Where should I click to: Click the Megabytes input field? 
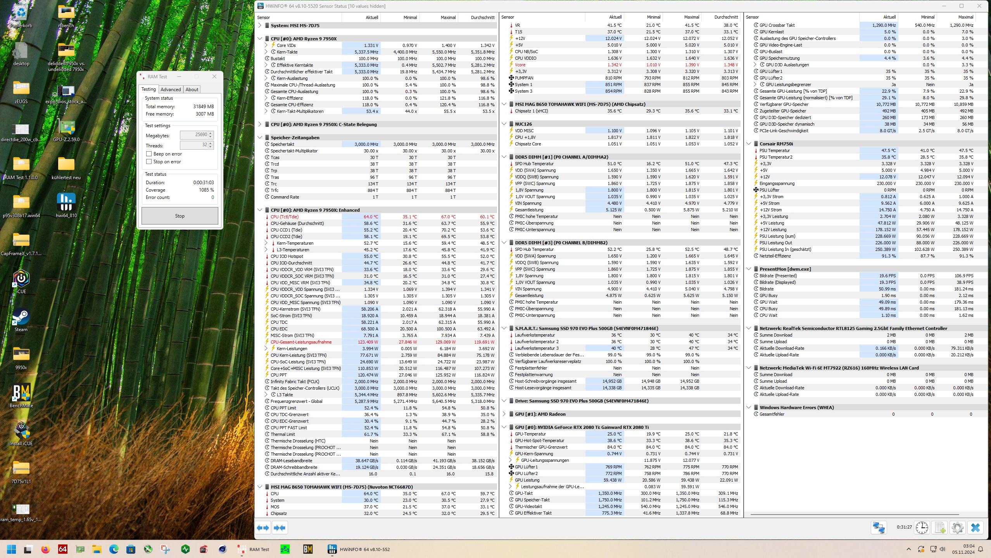click(194, 135)
